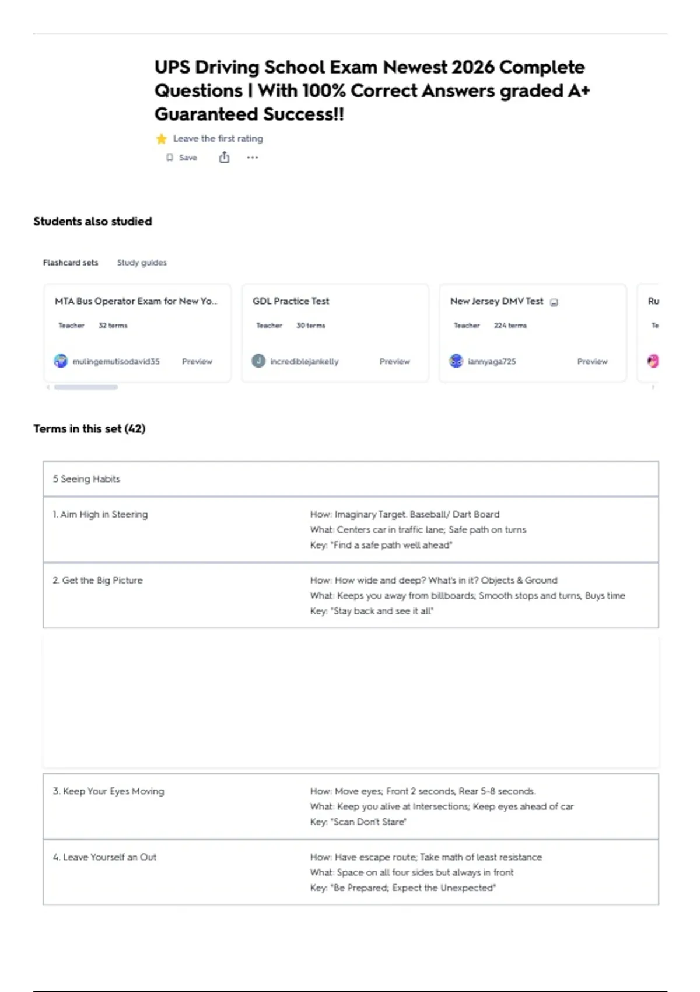
Task: Click mulingemutisodavid35's avatar icon
Action: (61, 361)
